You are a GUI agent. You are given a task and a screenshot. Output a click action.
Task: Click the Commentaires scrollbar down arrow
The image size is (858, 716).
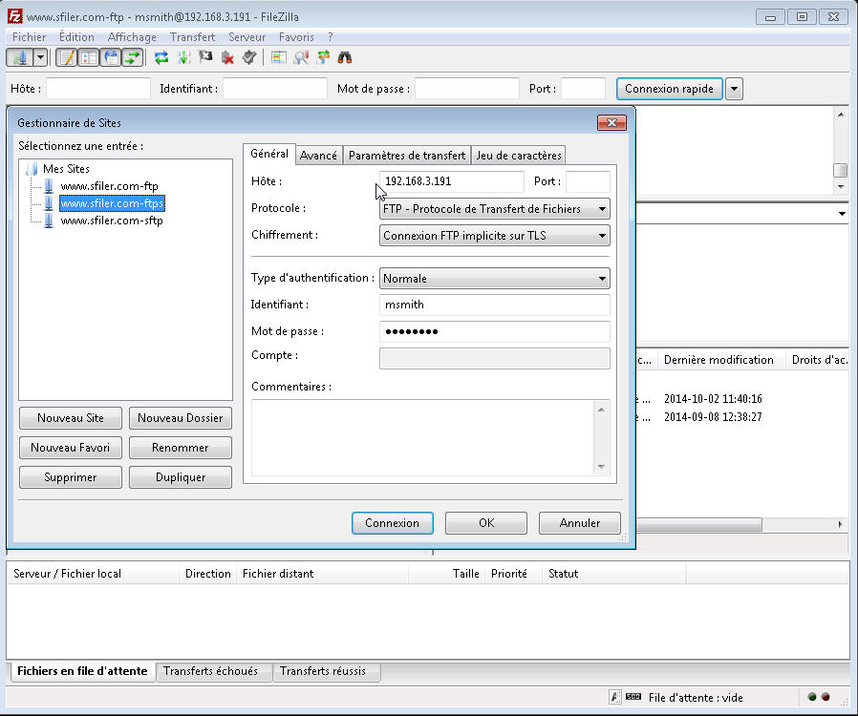tap(601, 466)
